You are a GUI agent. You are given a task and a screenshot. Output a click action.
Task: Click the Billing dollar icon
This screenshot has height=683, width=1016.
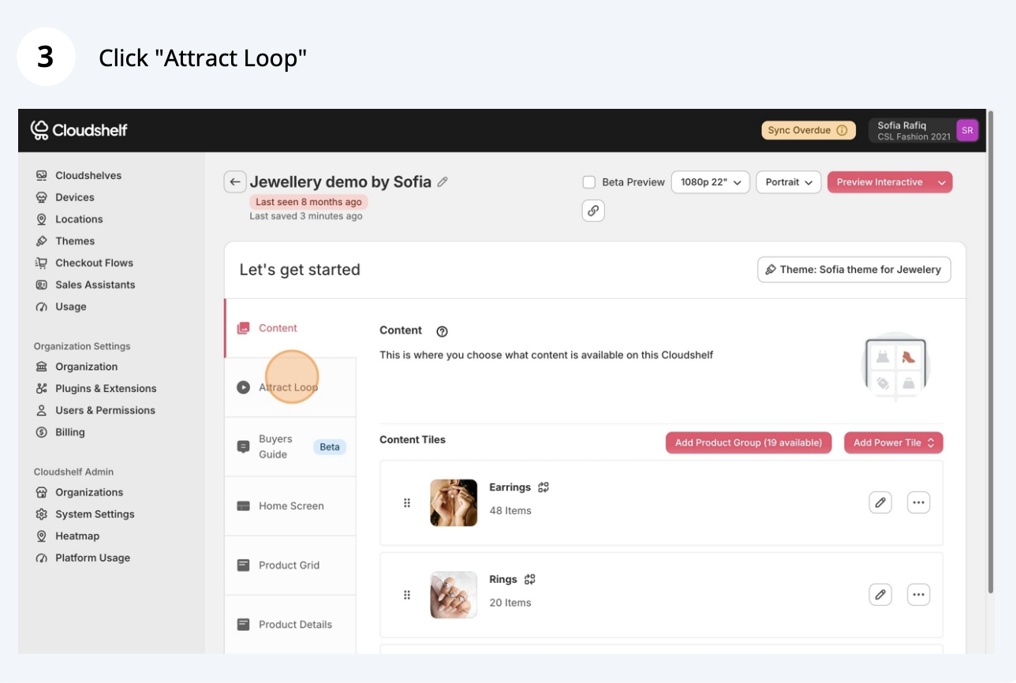[42, 432]
